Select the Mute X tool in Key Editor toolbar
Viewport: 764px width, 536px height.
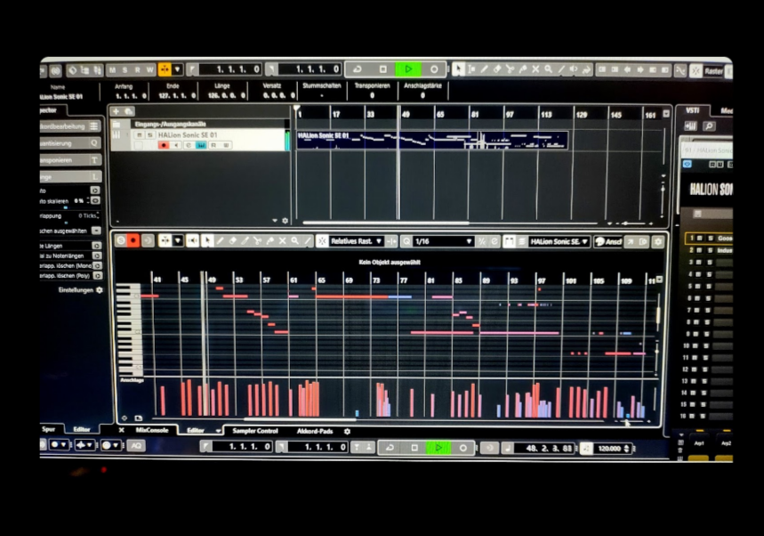[x=282, y=241]
